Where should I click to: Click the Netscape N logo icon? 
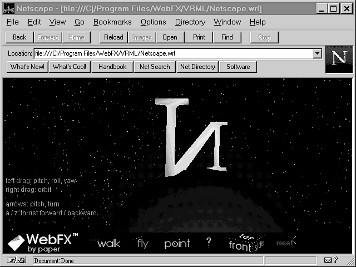339,60
